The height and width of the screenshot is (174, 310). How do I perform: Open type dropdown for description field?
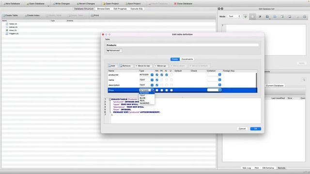[152, 85]
